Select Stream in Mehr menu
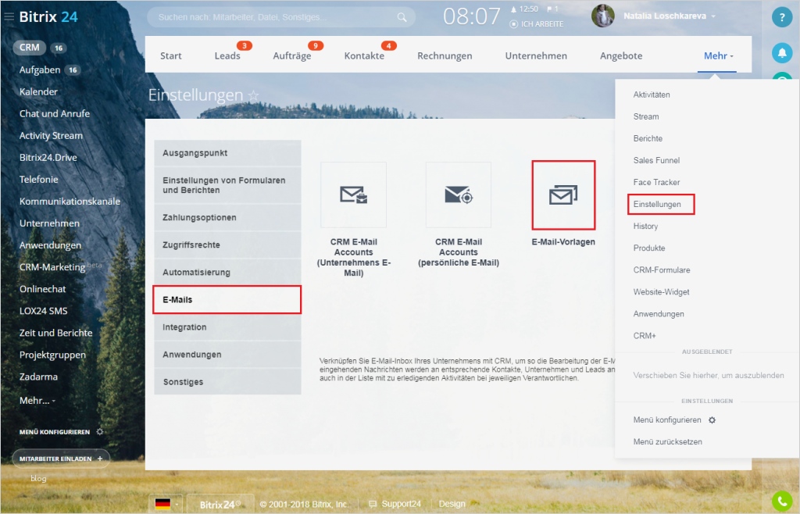This screenshot has width=800, height=514. coord(646,116)
